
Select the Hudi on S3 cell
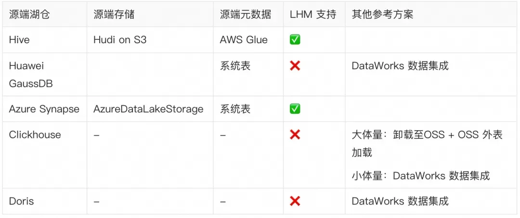pos(120,40)
